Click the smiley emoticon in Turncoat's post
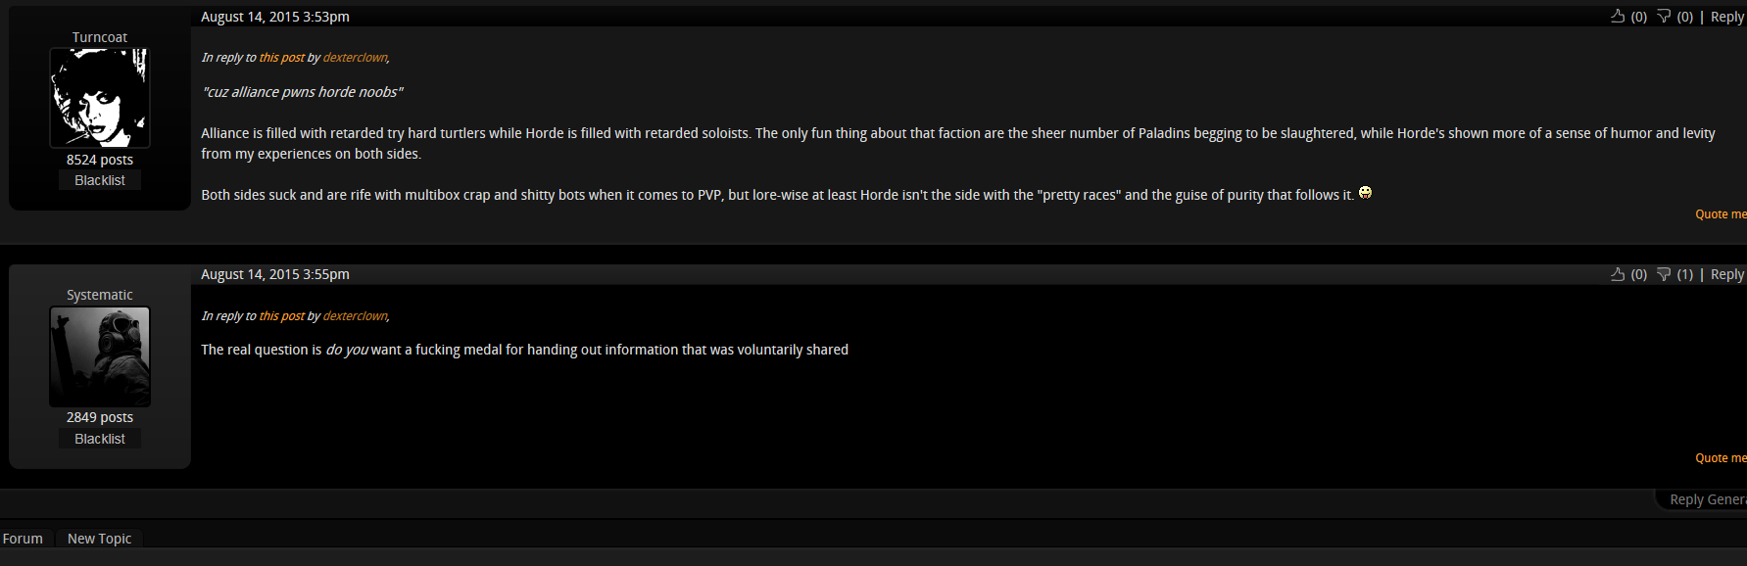The height and width of the screenshot is (566, 1747). coord(1365,193)
